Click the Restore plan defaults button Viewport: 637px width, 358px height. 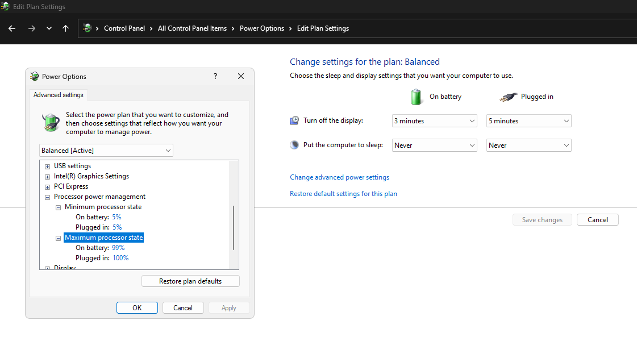[190, 281]
